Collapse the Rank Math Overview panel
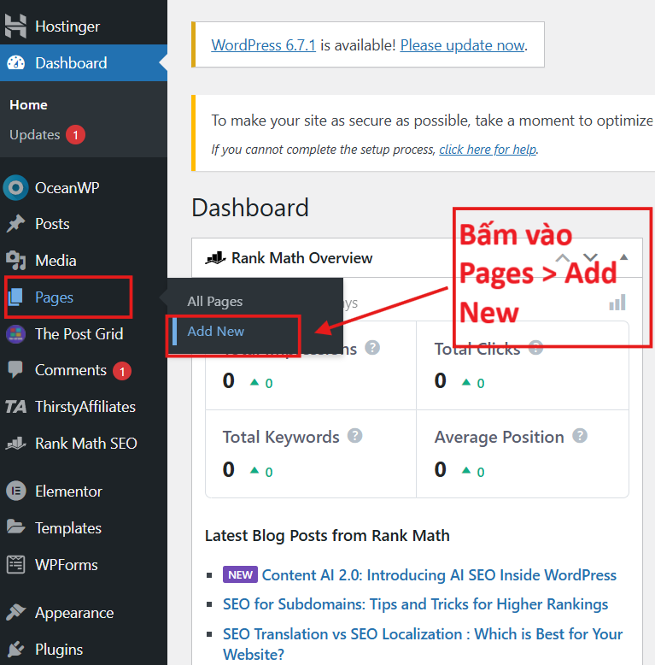Viewport: 655px width, 665px height. [x=623, y=257]
